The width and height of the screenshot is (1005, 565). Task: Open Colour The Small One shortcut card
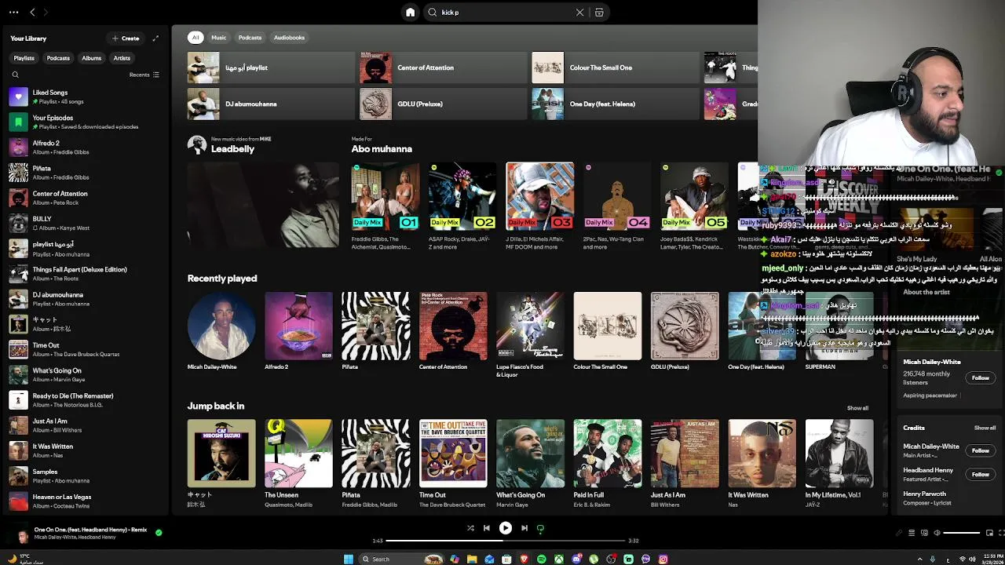click(614, 67)
